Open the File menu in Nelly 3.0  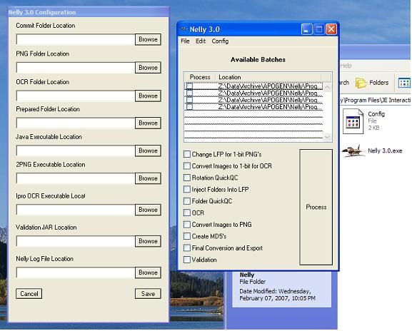(185, 41)
